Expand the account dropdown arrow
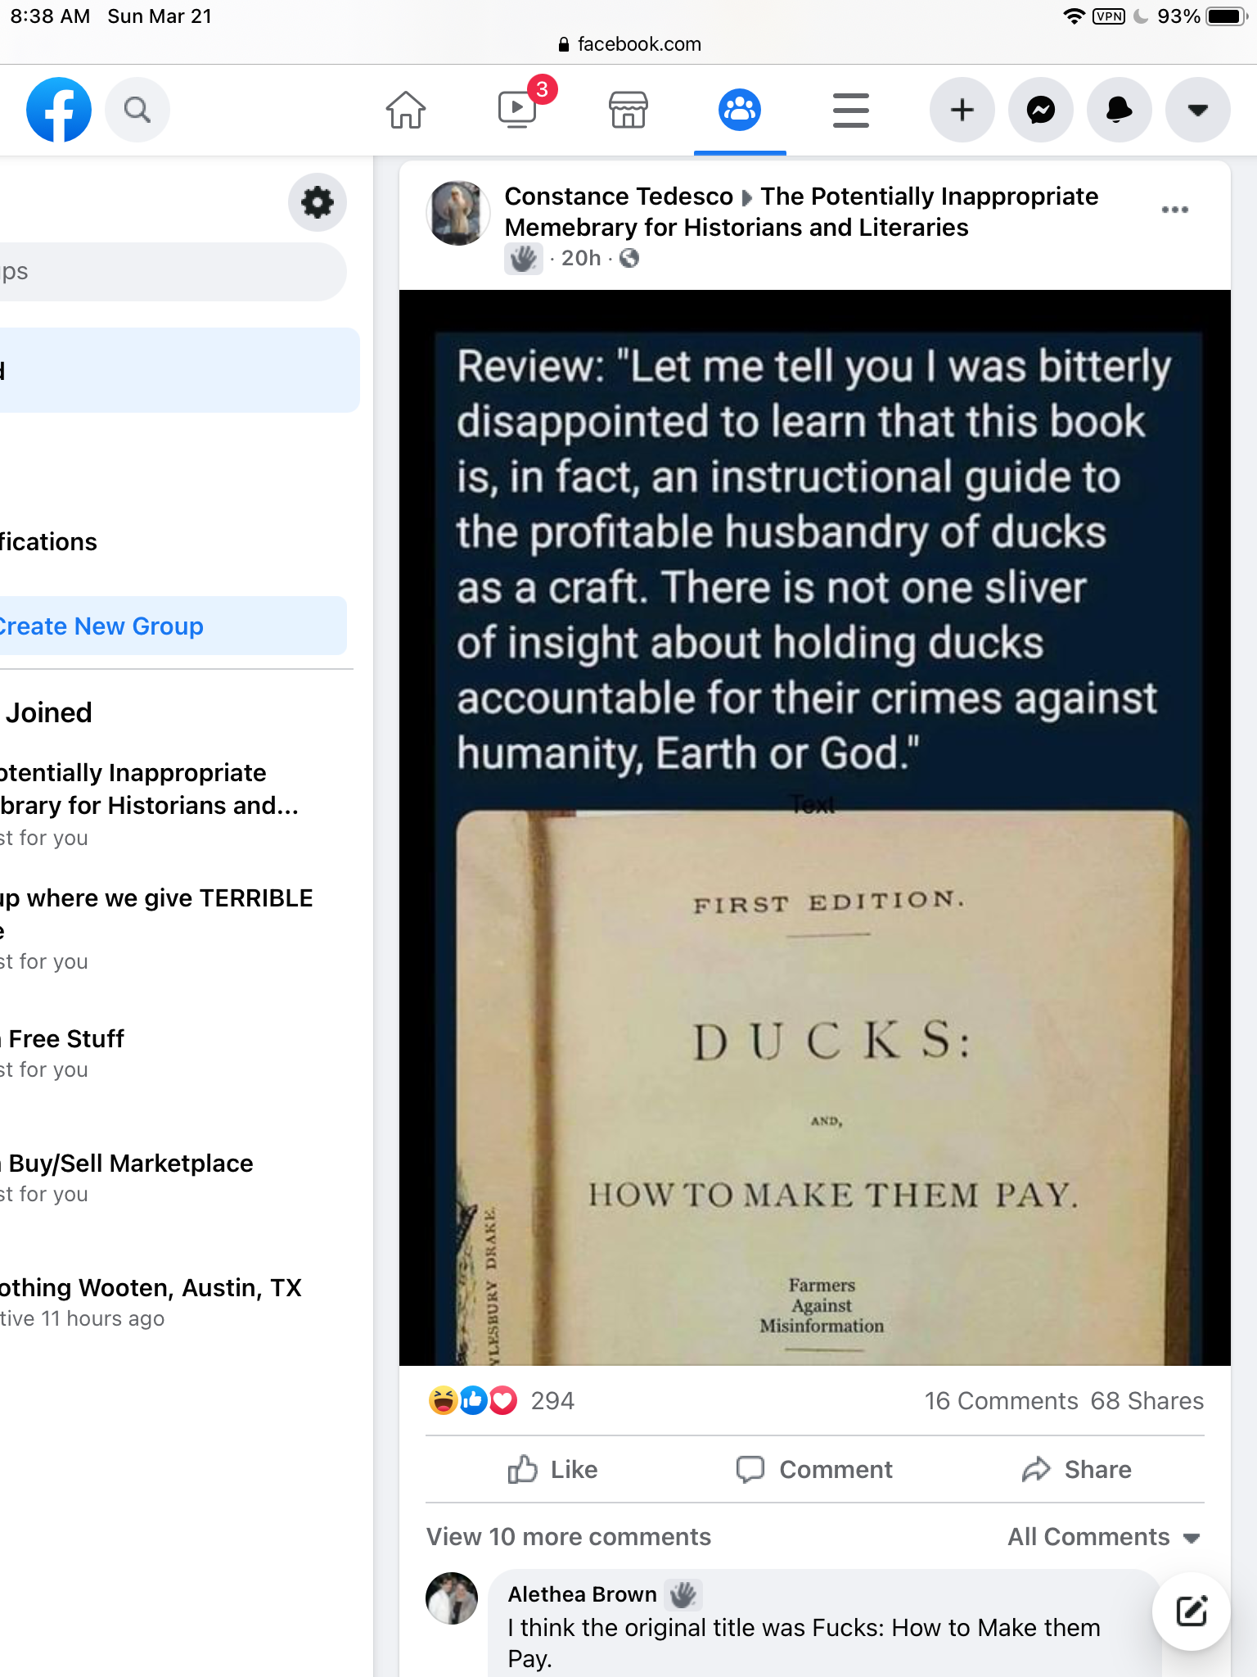The image size is (1257, 1677). 1198,110
